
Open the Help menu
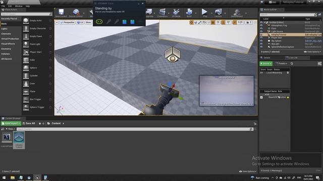tap(28, 6)
